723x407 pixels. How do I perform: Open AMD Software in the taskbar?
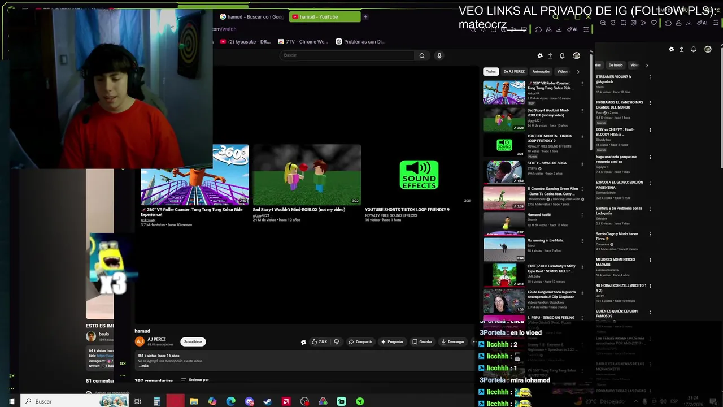[286, 401]
